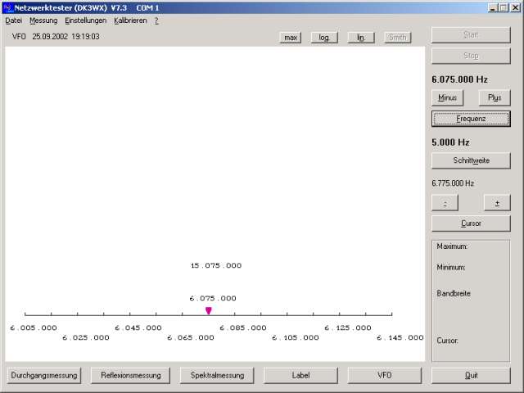This screenshot has height=393, width=524.
Task: Click the 5.000 Hz step readout
Action: [x=450, y=142]
